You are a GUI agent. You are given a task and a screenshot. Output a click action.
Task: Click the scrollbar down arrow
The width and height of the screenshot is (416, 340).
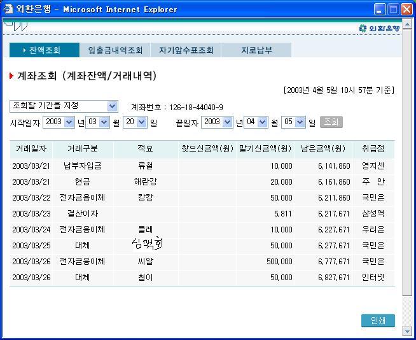tap(408, 331)
